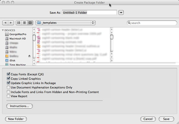Viewport: 179px width, 124px height.
Task: Toggle Copy Linked Graphics checkbox
Action: (x=8, y=79)
